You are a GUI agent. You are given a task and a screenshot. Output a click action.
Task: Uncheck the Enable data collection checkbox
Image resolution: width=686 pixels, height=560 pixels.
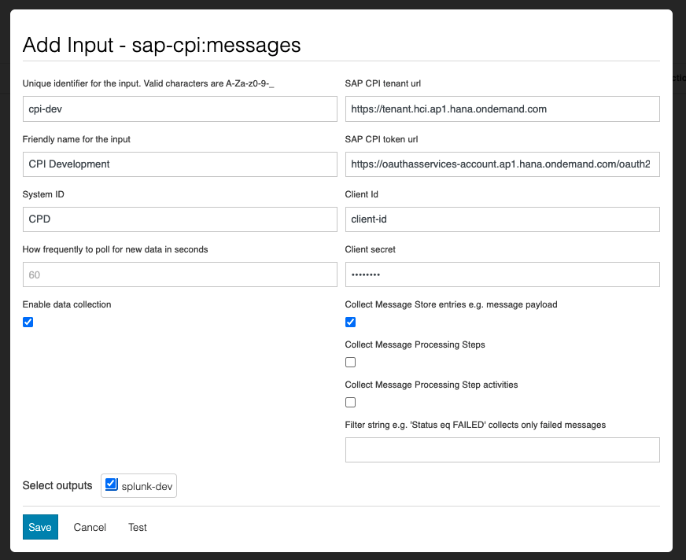[28, 322]
